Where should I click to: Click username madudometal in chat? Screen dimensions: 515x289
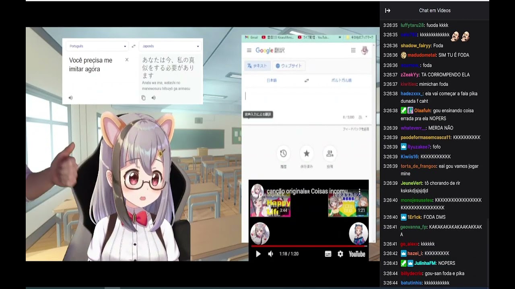point(422,55)
